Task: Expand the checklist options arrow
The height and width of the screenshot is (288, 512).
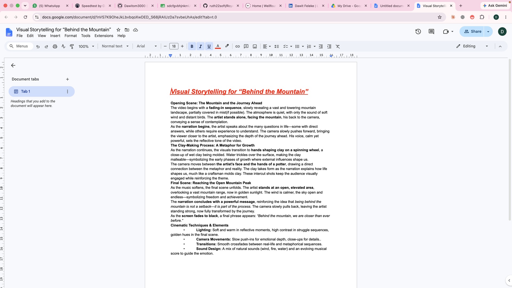Action: coord(291,46)
